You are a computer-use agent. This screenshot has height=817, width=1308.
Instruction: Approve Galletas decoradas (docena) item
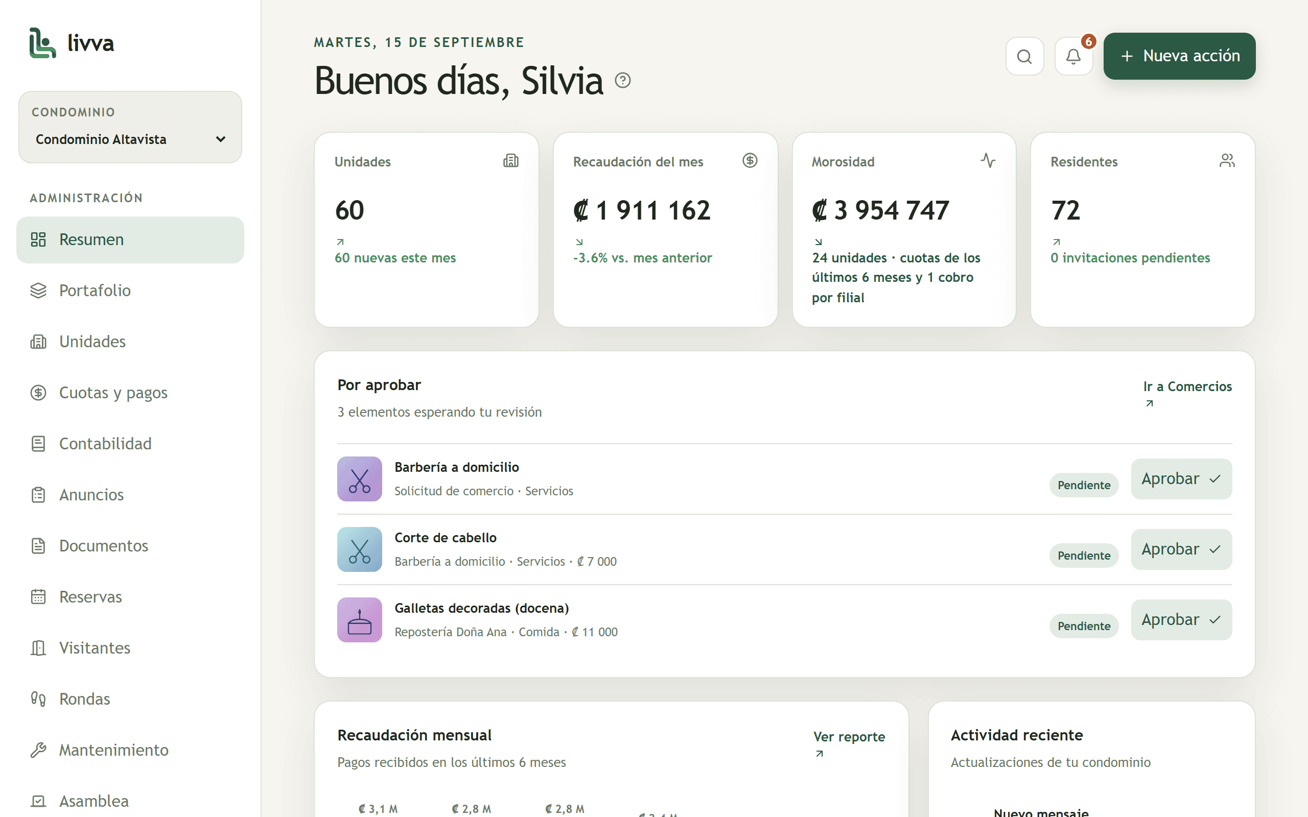tap(1181, 620)
